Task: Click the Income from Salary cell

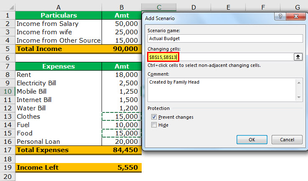Action: pyautogui.click(x=59, y=24)
